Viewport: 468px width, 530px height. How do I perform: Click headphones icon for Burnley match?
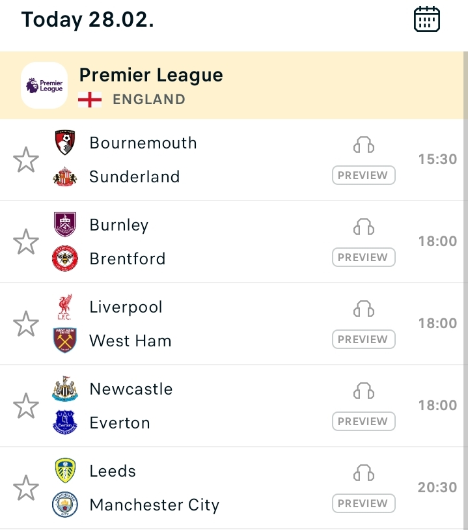point(364,227)
